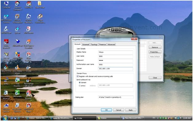Select the Zoiper Communicator desktop icon
Viewport: 193px width, 121px height.
pyautogui.click(x=40, y=19)
